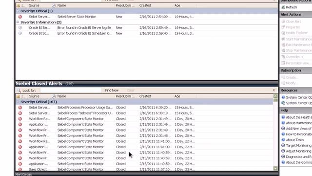This screenshot has width=312, height=176.
Task: Click the Close Alert action icon
Action: pos(283,22)
